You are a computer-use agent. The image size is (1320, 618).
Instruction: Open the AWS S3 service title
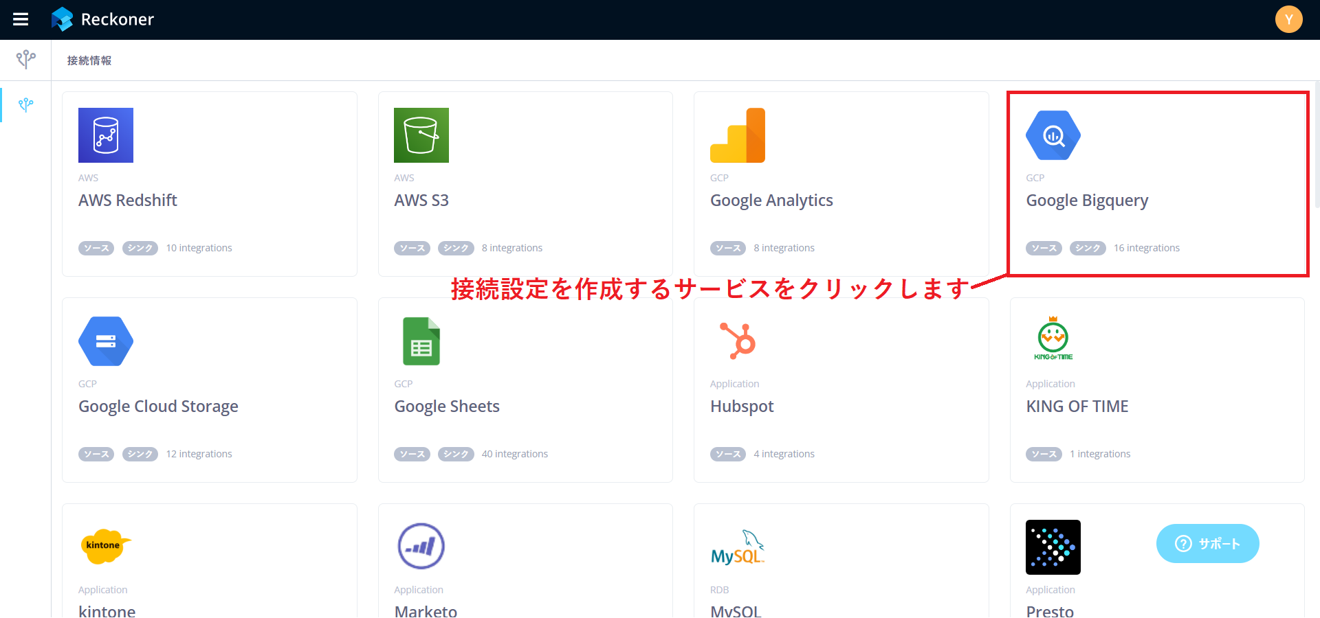(421, 201)
